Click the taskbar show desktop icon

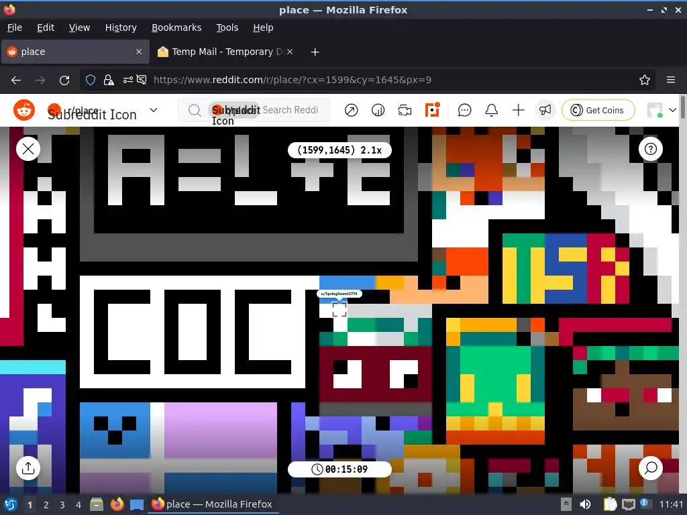tap(137, 504)
